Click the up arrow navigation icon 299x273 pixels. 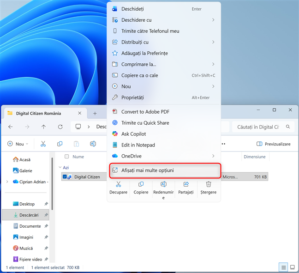coord(43,127)
